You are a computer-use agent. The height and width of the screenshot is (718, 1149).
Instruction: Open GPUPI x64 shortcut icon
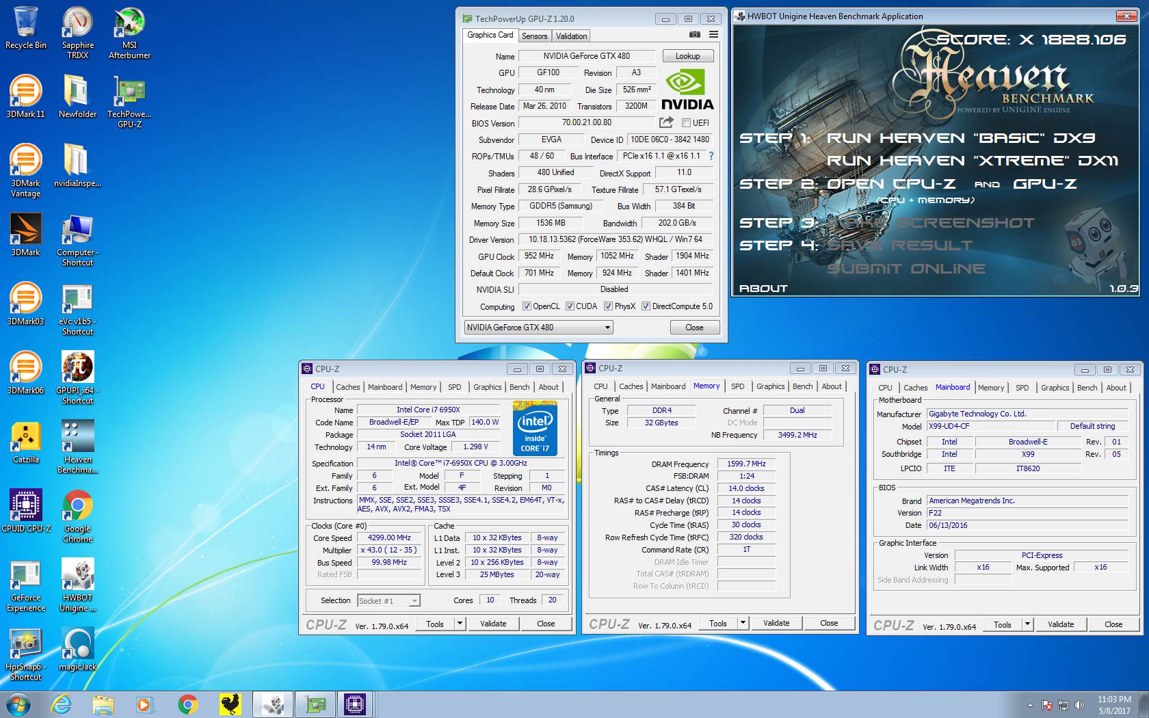(77, 377)
